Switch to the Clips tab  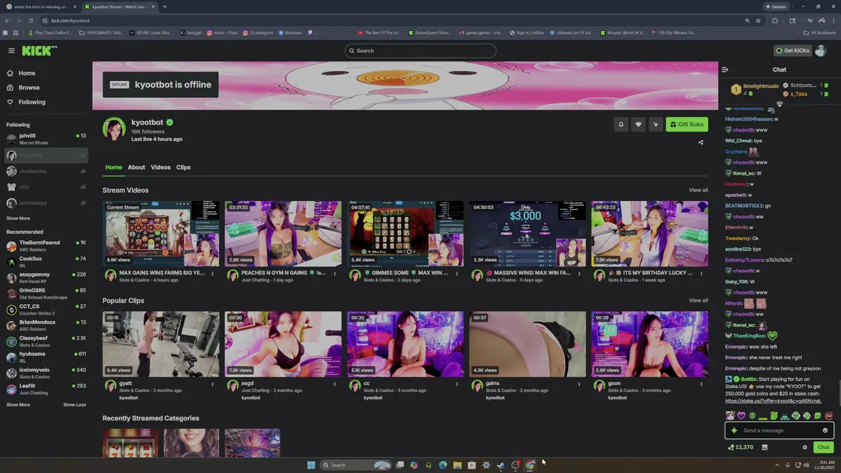click(x=183, y=168)
